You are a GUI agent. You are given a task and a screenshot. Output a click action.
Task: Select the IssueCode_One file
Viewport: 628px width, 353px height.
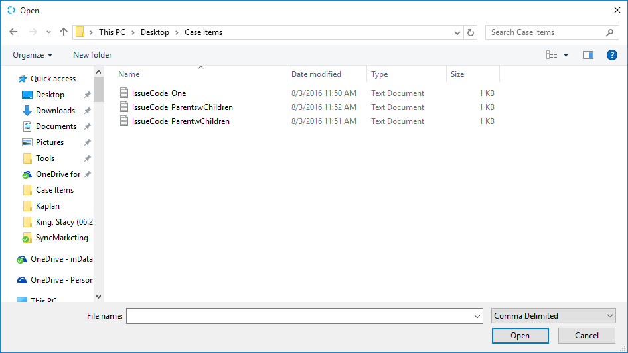click(159, 93)
